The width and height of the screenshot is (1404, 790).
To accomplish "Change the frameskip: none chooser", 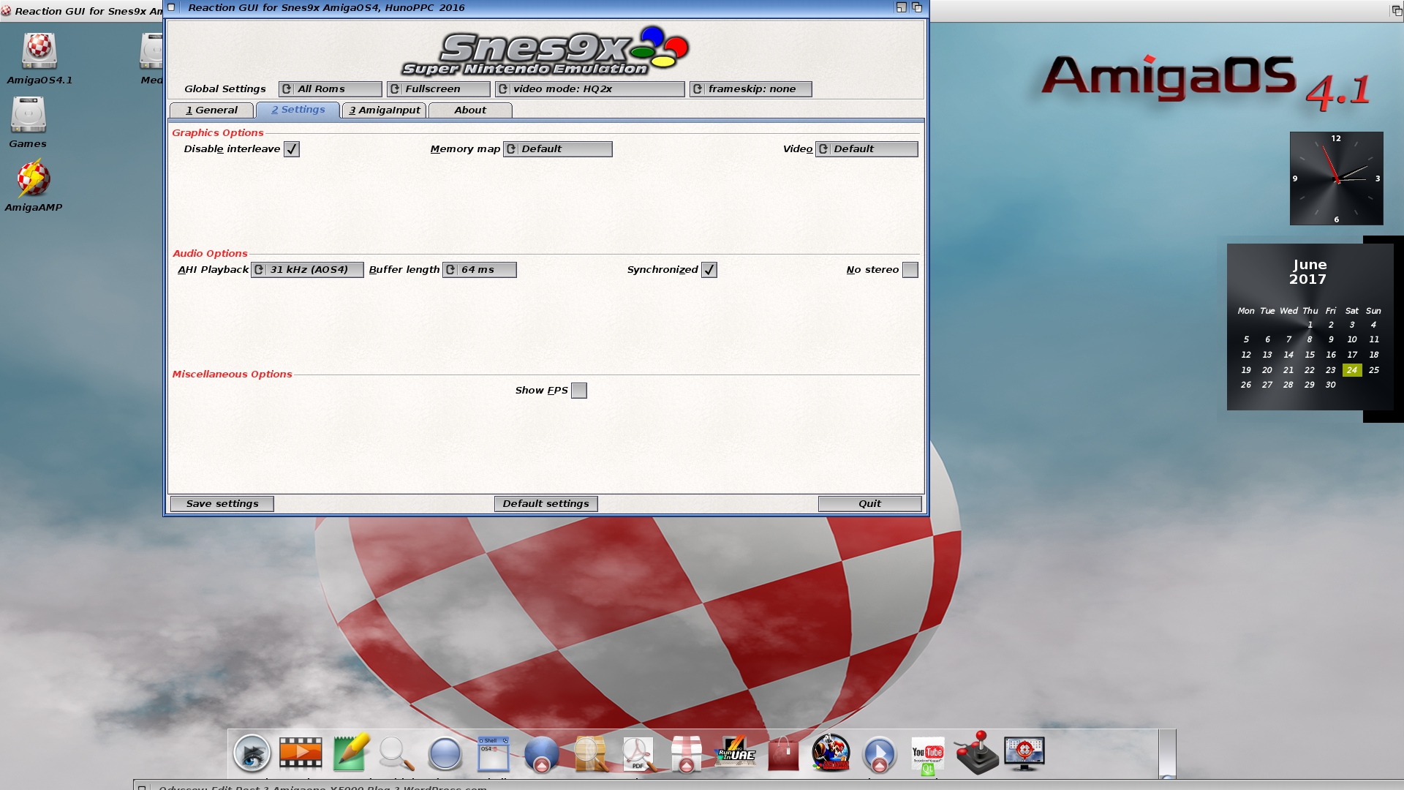I will coord(751,89).
